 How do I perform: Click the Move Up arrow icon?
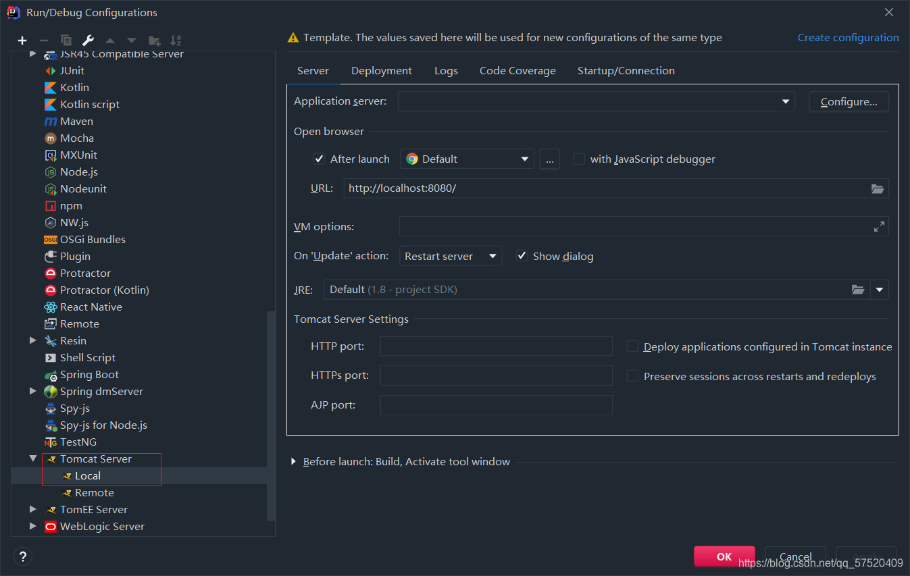click(110, 41)
